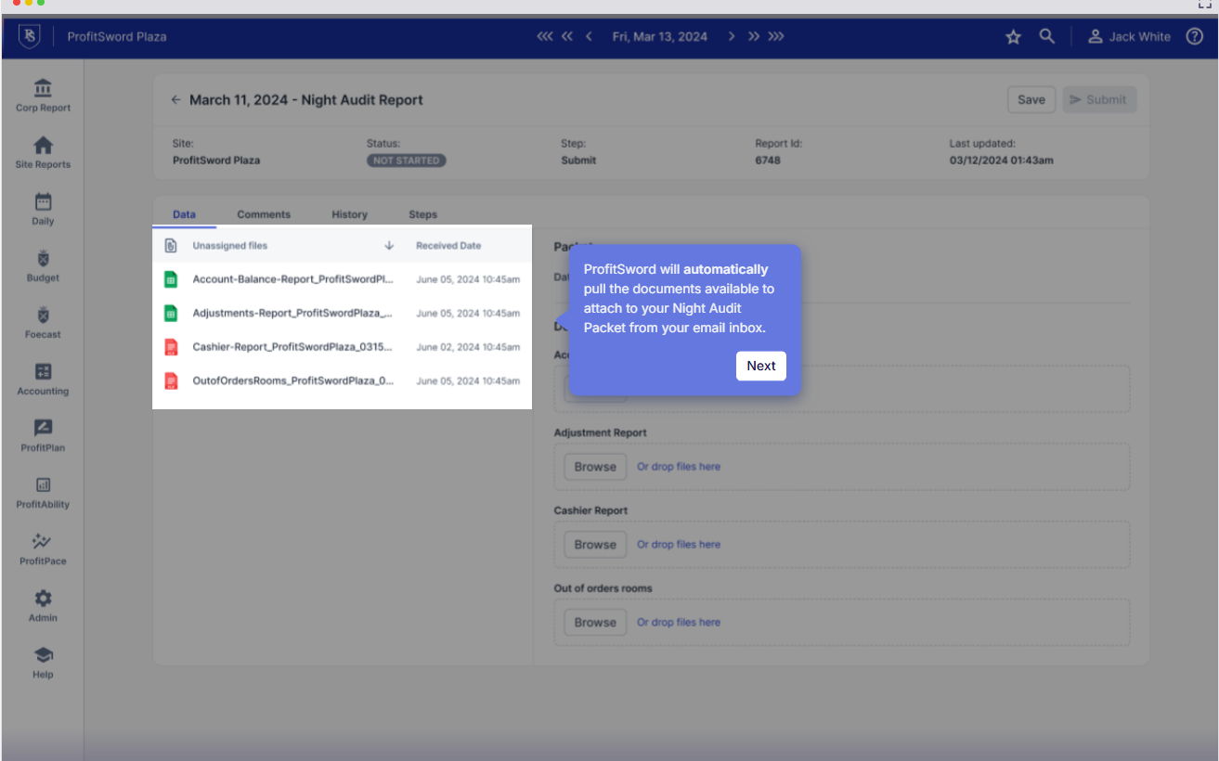Open the Daily calendar icon
The height and width of the screenshot is (761, 1219).
click(43, 202)
